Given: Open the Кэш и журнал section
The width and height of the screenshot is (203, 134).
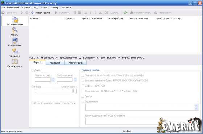Looking at the screenshot, I should click(x=14, y=63).
